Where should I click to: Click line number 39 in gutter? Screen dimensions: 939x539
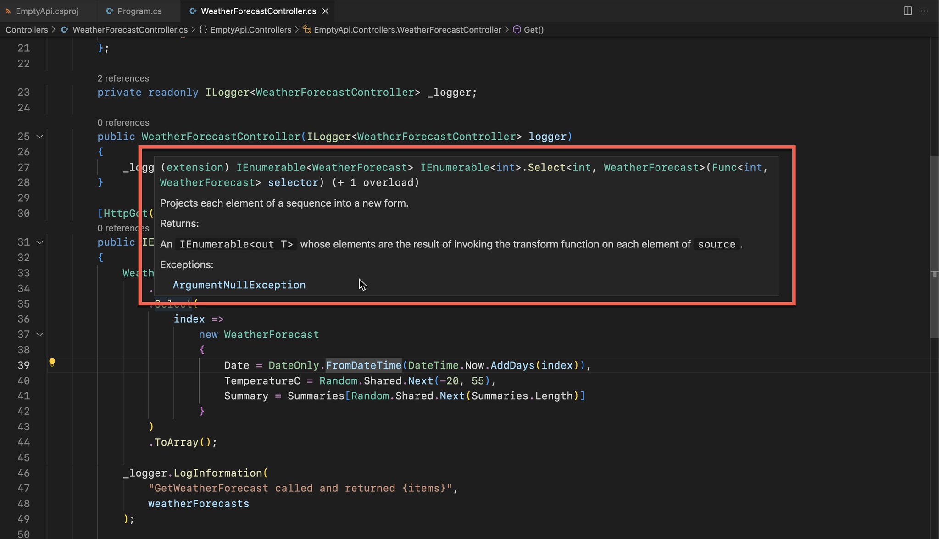click(x=24, y=365)
